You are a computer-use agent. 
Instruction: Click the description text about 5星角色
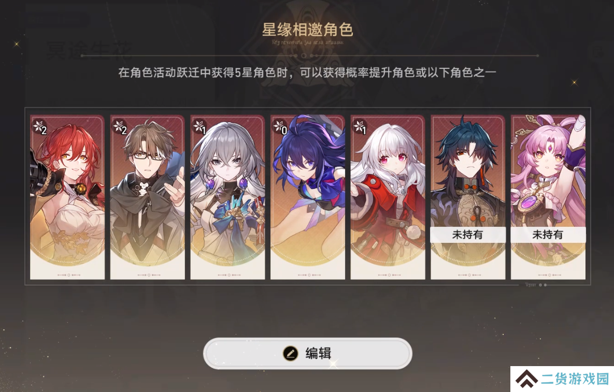click(307, 72)
